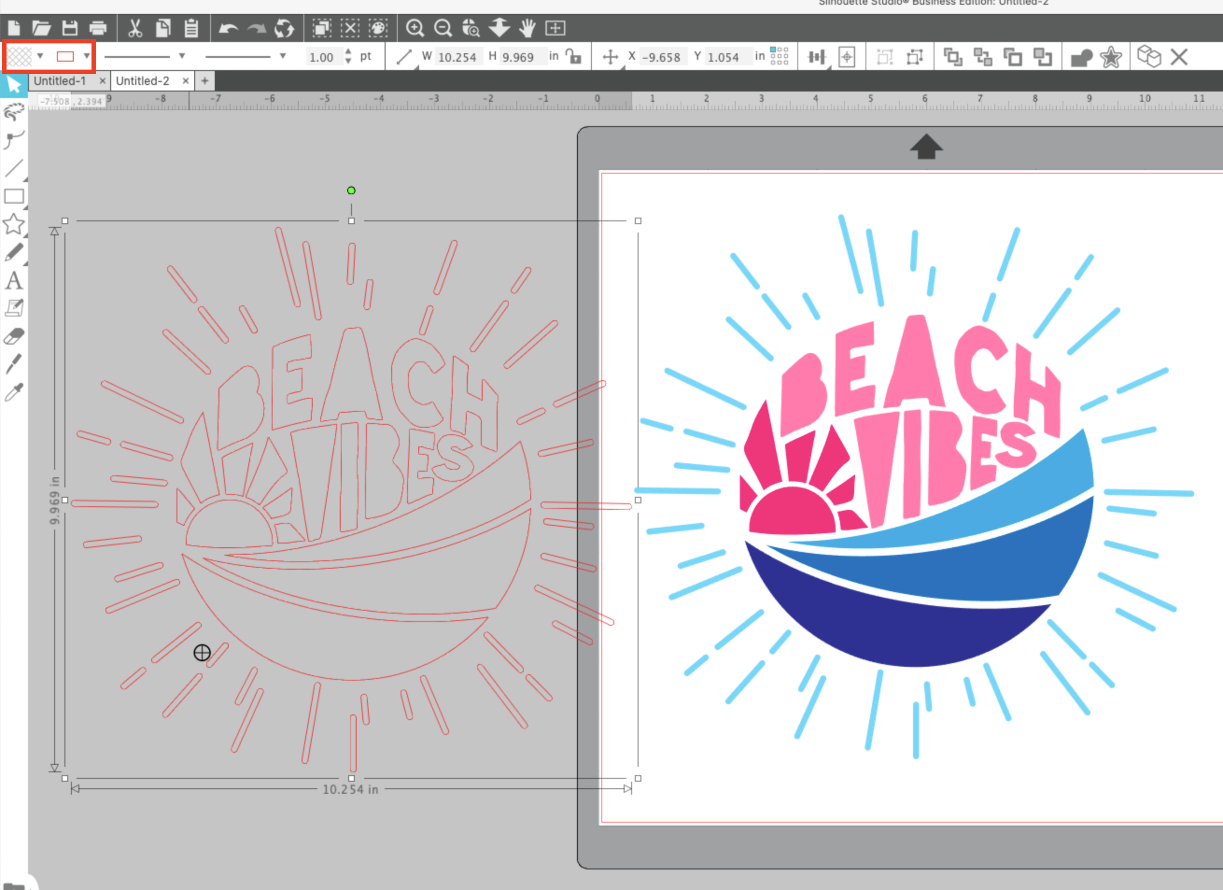Click the Zoom In magnifier

[415, 28]
